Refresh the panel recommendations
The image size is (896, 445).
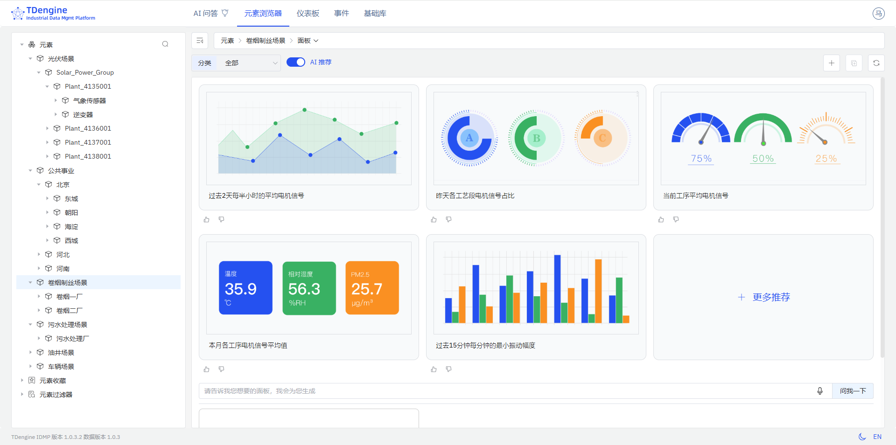click(x=876, y=63)
